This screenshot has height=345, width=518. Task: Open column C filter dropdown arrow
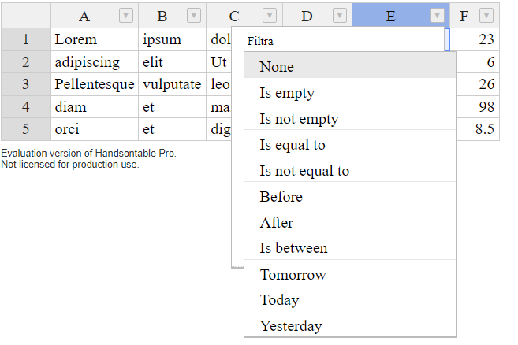[270, 16]
